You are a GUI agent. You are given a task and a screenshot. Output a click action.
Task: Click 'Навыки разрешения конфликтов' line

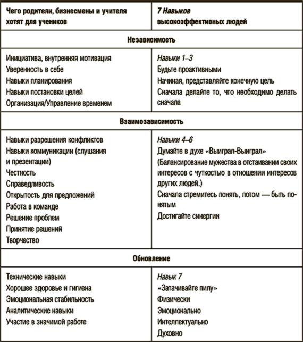55,140
